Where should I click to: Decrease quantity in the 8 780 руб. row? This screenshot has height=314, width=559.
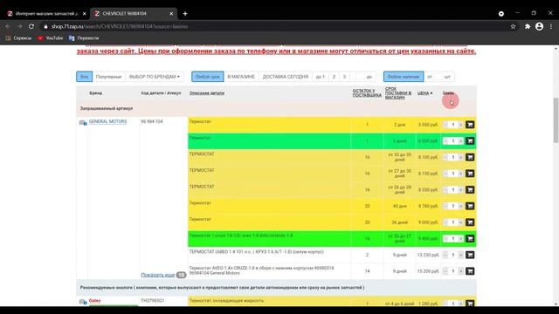(445, 206)
